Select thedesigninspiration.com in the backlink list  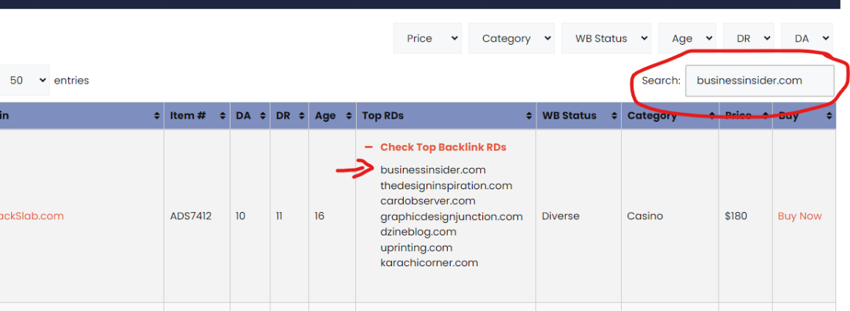pos(446,186)
